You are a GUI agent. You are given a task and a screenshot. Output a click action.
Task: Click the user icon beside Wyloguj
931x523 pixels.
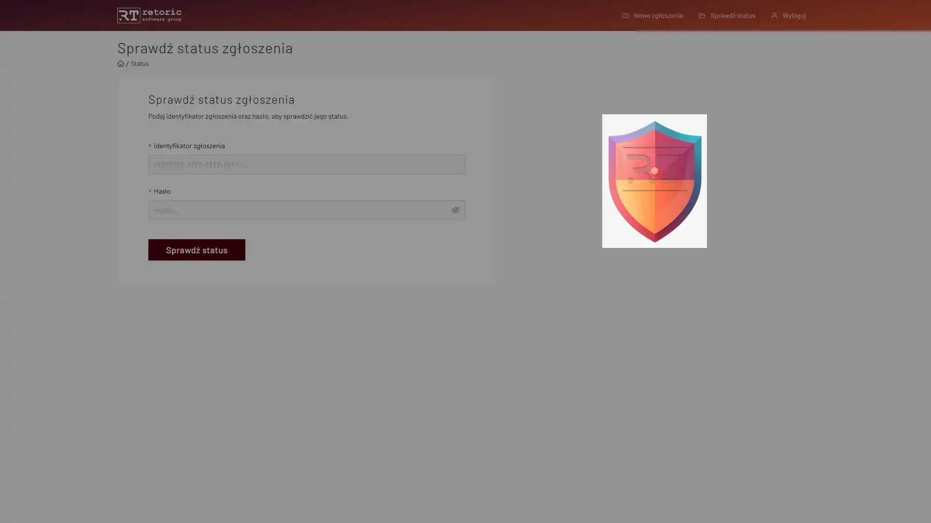coord(774,15)
